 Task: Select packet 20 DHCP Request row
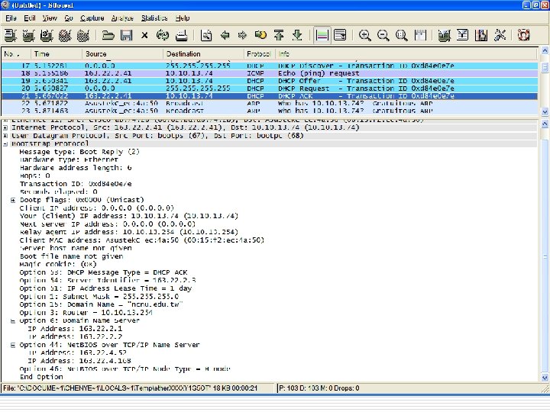coord(270,89)
